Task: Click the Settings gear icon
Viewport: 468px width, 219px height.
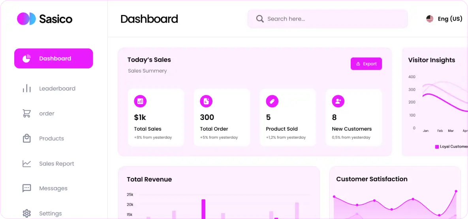Action: tap(26, 213)
